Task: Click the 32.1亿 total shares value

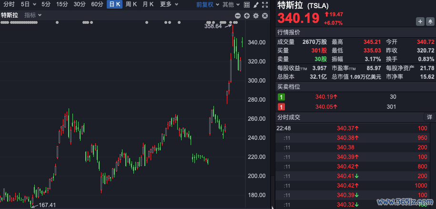Action: [318, 77]
